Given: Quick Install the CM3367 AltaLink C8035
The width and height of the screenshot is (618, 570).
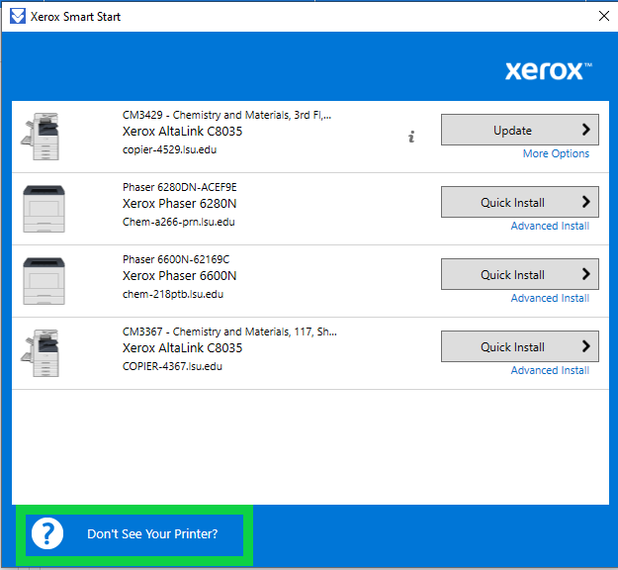Looking at the screenshot, I should [520, 346].
